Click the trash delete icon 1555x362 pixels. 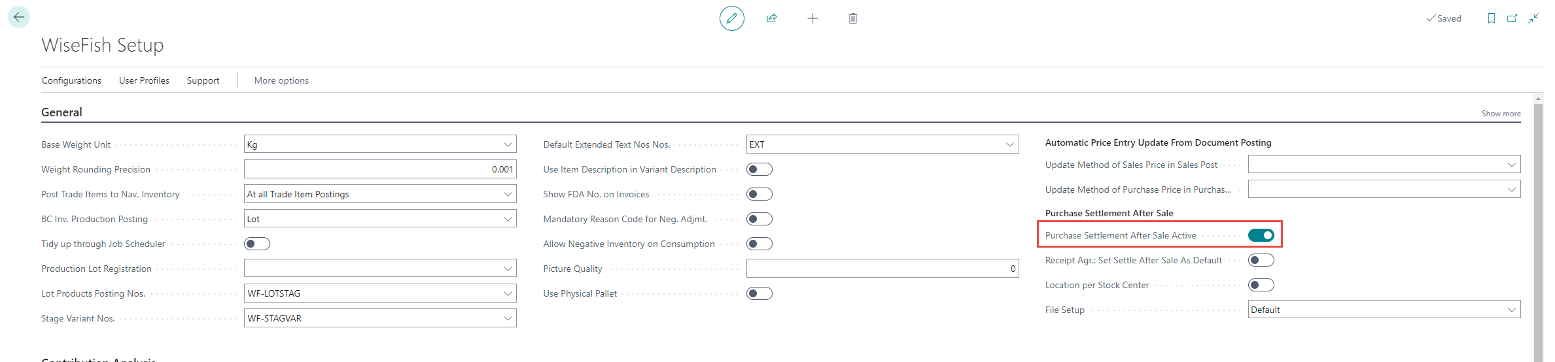pyautogui.click(x=853, y=18)
